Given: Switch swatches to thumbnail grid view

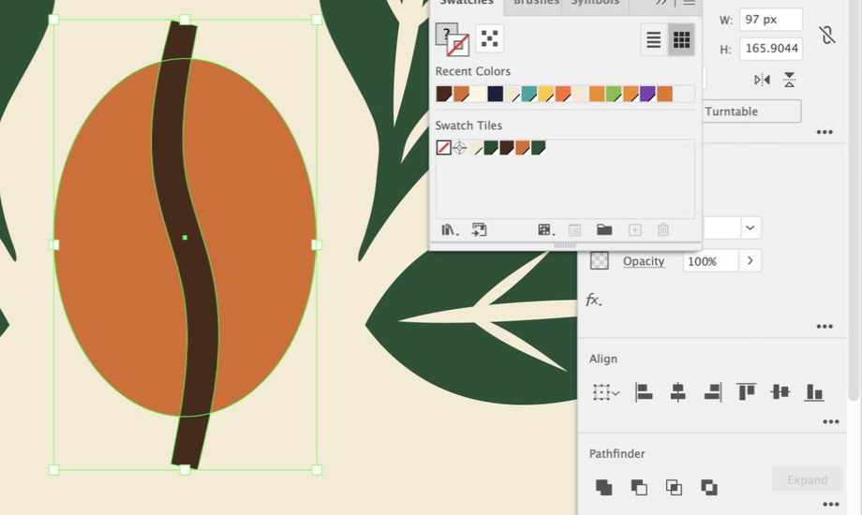Looking at the screenshot, I should pos(681,39).
